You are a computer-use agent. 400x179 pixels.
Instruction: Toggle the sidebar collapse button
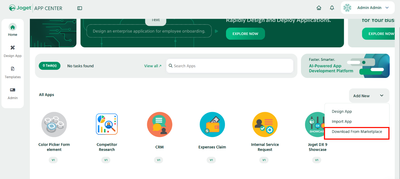pyautogui.click(x=80, y=8)
